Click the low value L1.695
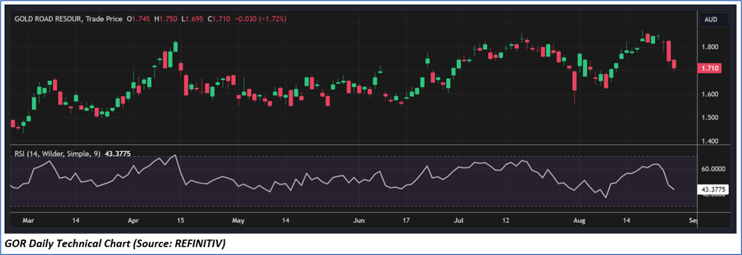 (x=192, y=19)
